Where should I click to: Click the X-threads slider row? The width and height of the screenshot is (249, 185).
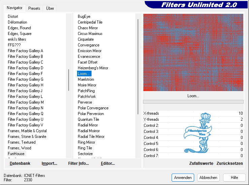(193, 113)
